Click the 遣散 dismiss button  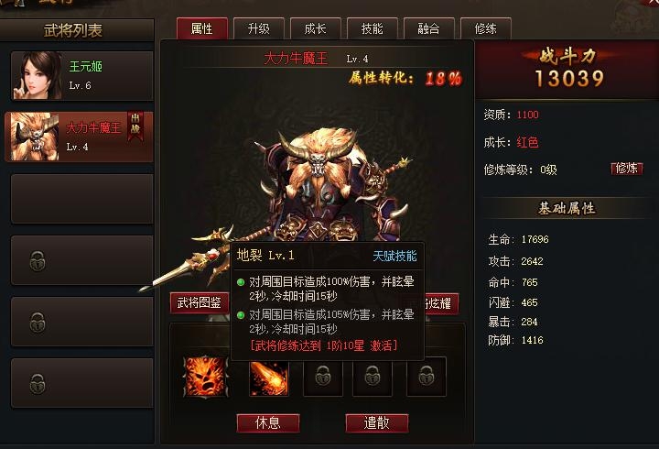tap(377, 423)
